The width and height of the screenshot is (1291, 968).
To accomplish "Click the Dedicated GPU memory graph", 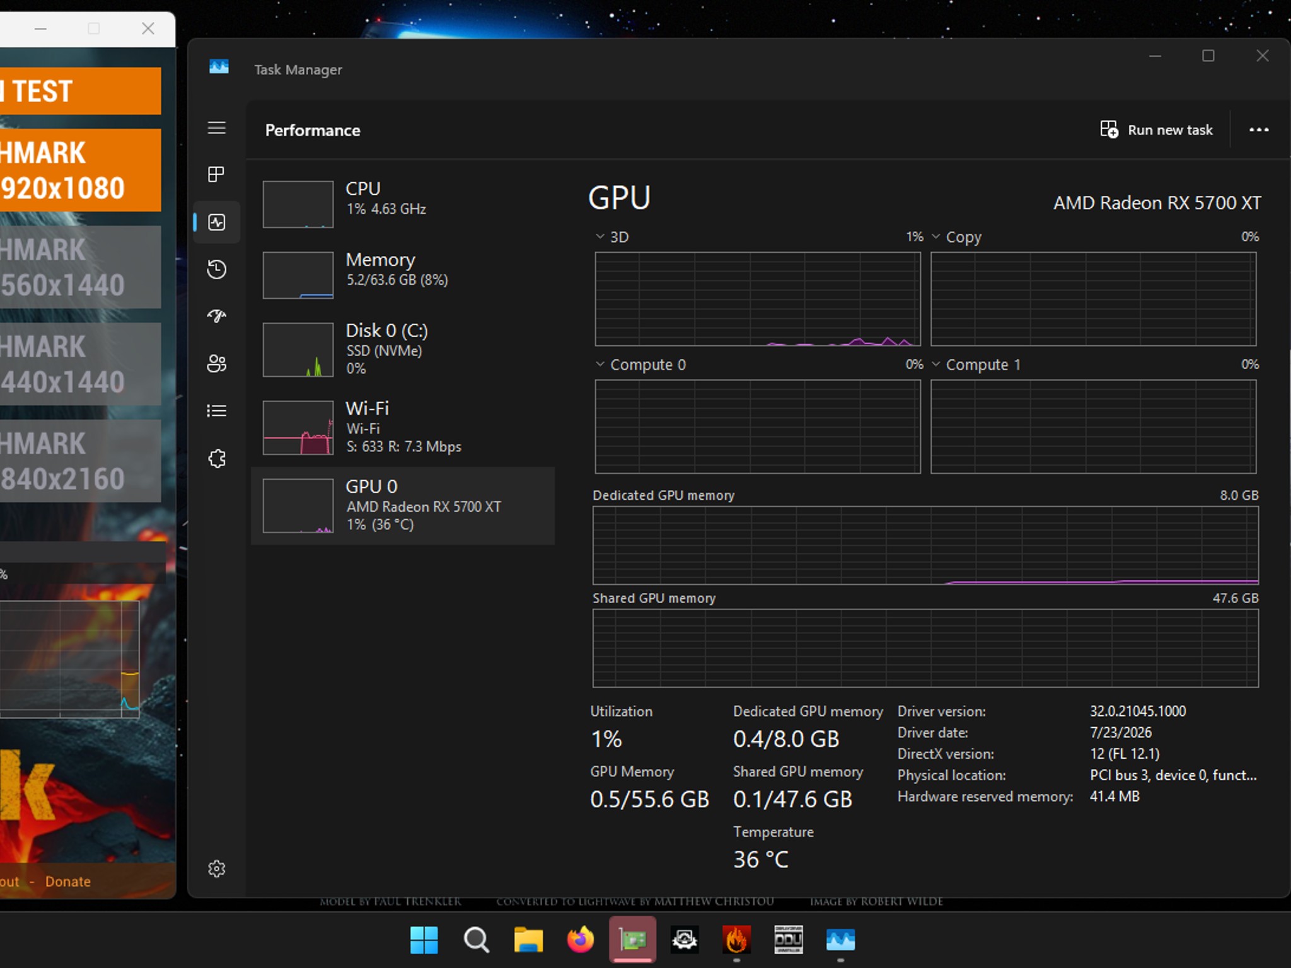I will tap(925, 545).
